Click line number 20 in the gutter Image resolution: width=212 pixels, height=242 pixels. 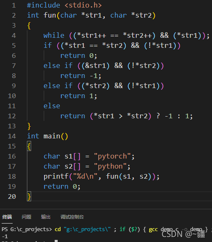12,197
